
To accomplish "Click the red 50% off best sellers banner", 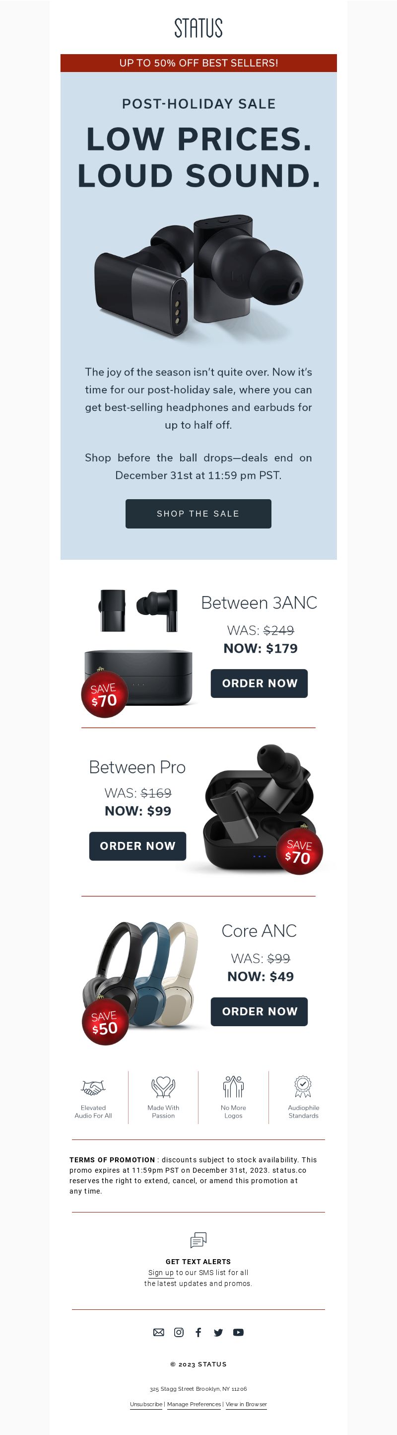I will coord(198,63).
